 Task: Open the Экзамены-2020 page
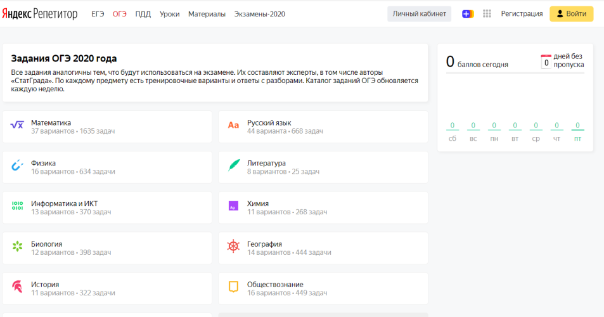[x=260, y=14]
